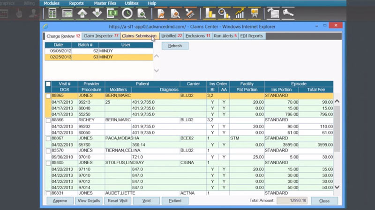Select batch 62 dated 06/05/2012
Screen dimensions: 375x210
(99, 51)
